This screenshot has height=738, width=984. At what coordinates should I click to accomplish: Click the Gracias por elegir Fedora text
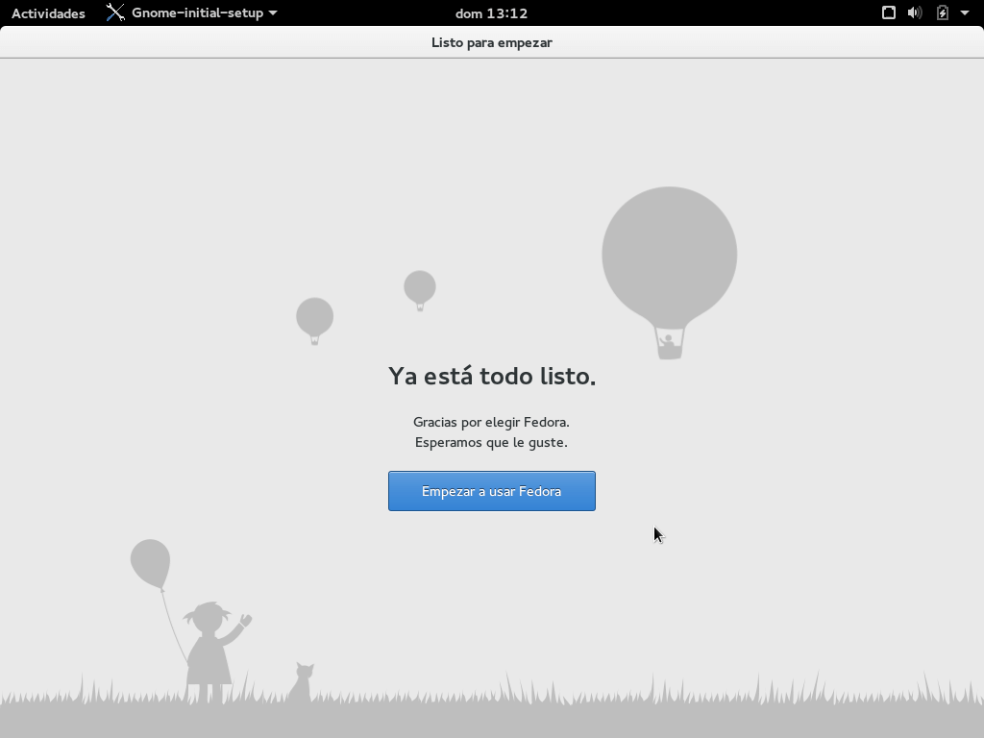tap(491, 422)
